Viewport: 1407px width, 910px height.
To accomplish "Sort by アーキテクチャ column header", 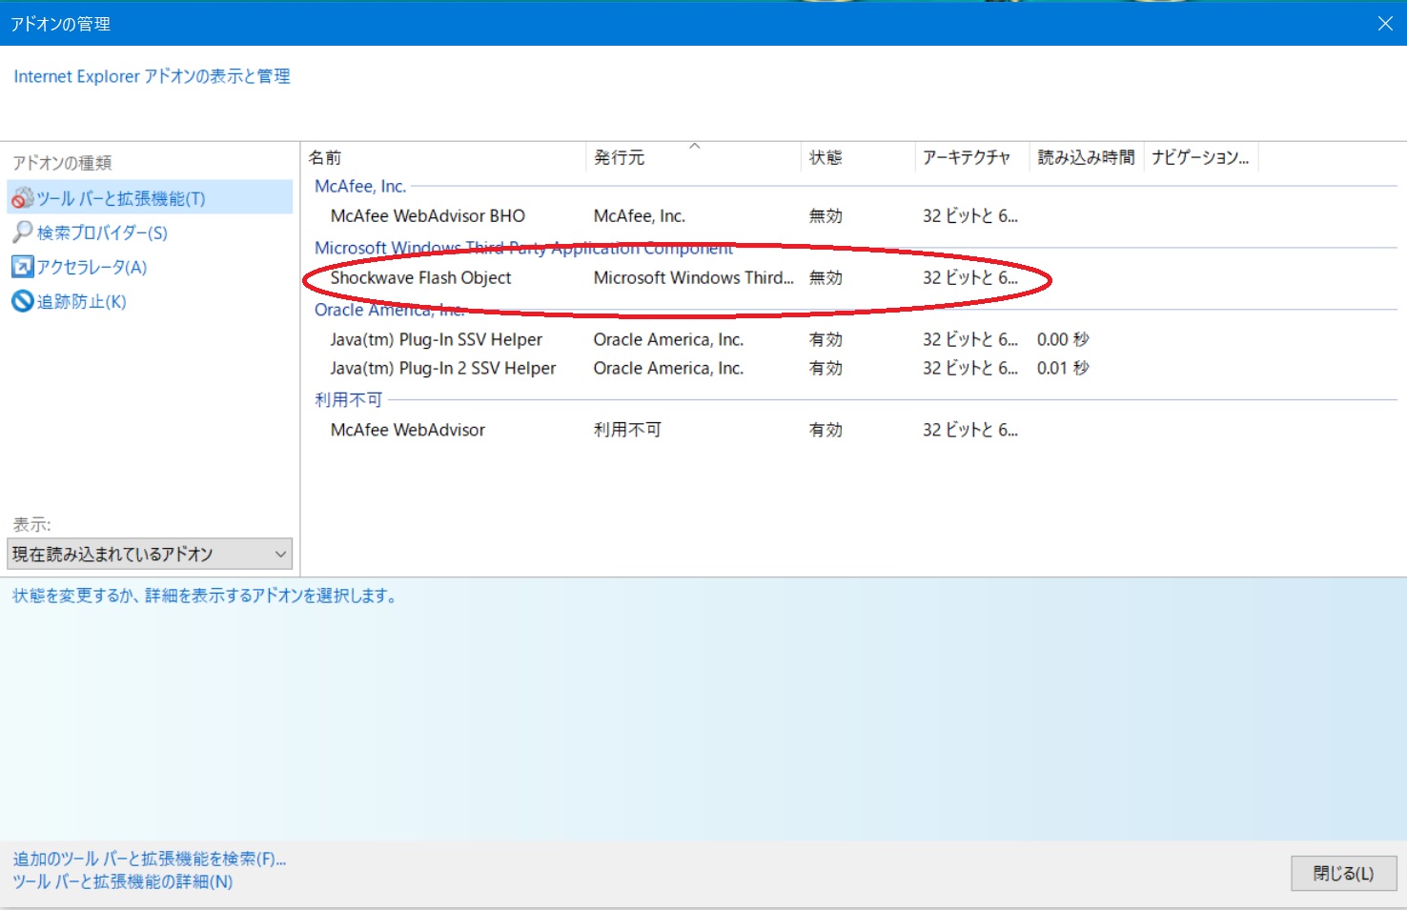I will click(972, 157).
